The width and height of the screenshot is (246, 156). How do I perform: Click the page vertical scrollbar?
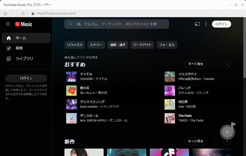[244, 48]
